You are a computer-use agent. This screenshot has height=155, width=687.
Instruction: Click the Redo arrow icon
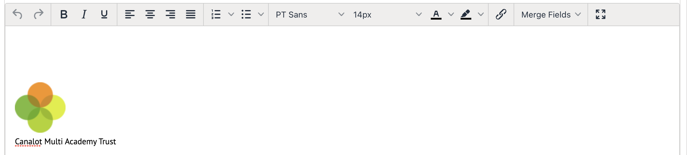tap(38, 14)
